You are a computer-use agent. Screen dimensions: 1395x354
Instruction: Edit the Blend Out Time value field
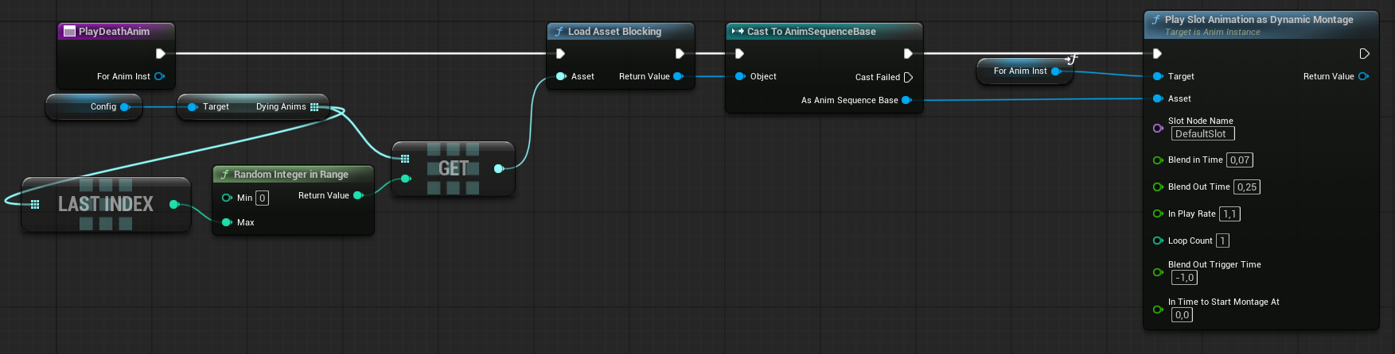[1246, 187]
